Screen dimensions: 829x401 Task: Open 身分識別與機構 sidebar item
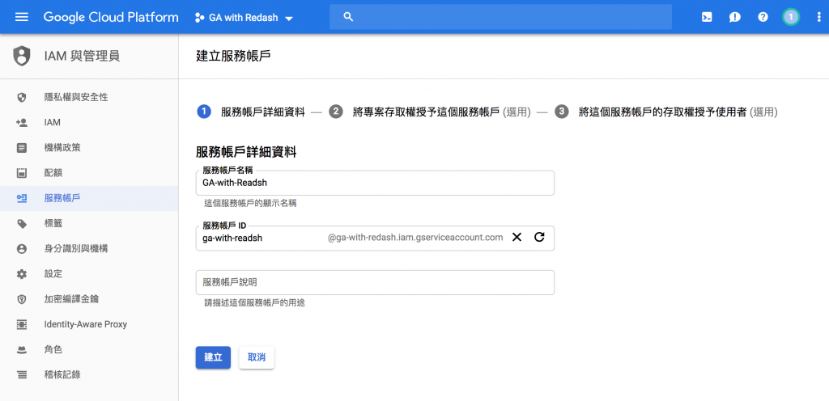point(89,248)
